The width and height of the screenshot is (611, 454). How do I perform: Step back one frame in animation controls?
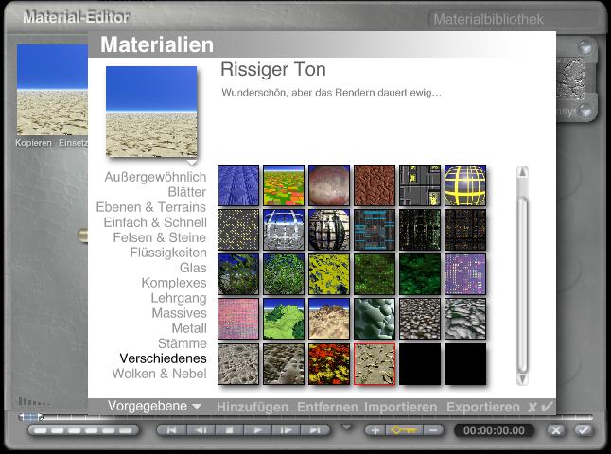pyautogui.click(x=201, y=430)
